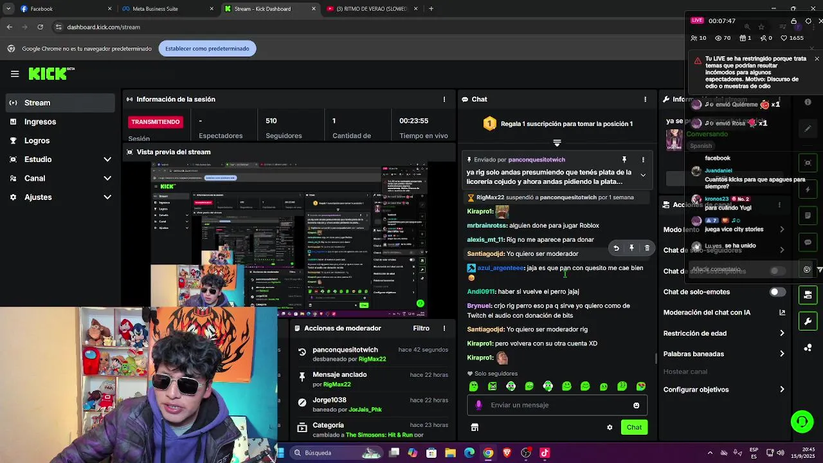Open Logros in the sidebar
Image resolution: width=823 pixels, height=463 pixels.
(x=61, y=140)
